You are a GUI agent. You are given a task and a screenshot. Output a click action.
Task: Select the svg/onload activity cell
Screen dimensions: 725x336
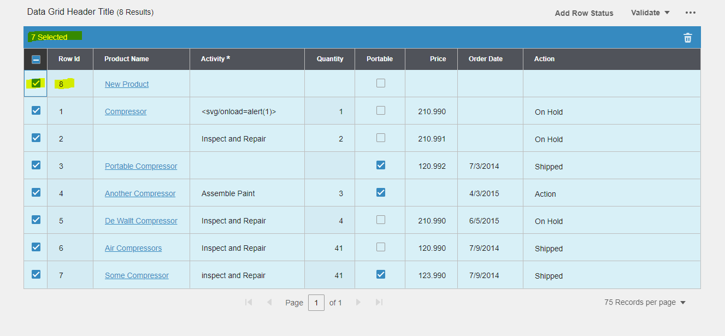tap(247, 111)
